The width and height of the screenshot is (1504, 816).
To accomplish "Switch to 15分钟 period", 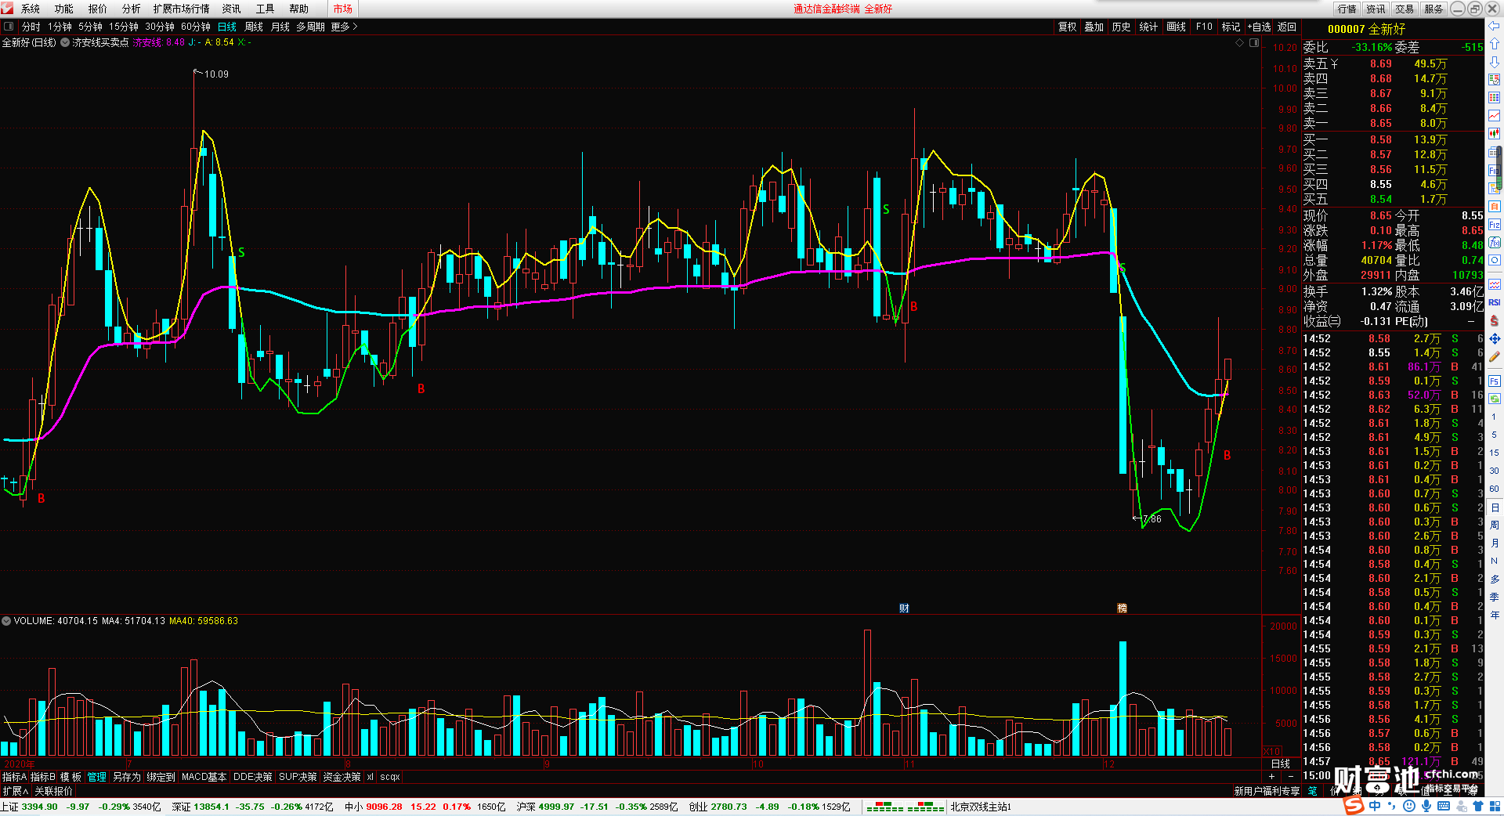I will (124, 27).
